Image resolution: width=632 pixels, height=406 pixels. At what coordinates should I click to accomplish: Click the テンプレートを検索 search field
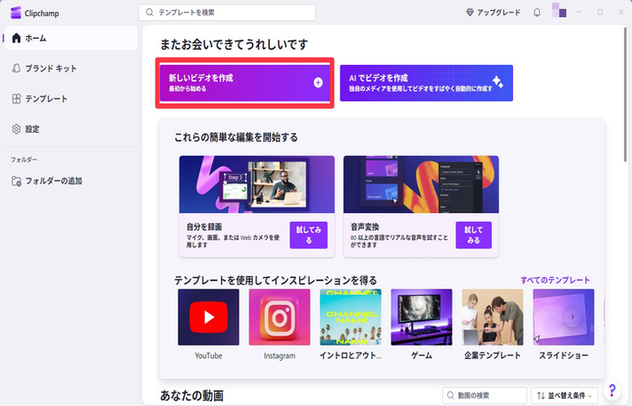[228, 13]
